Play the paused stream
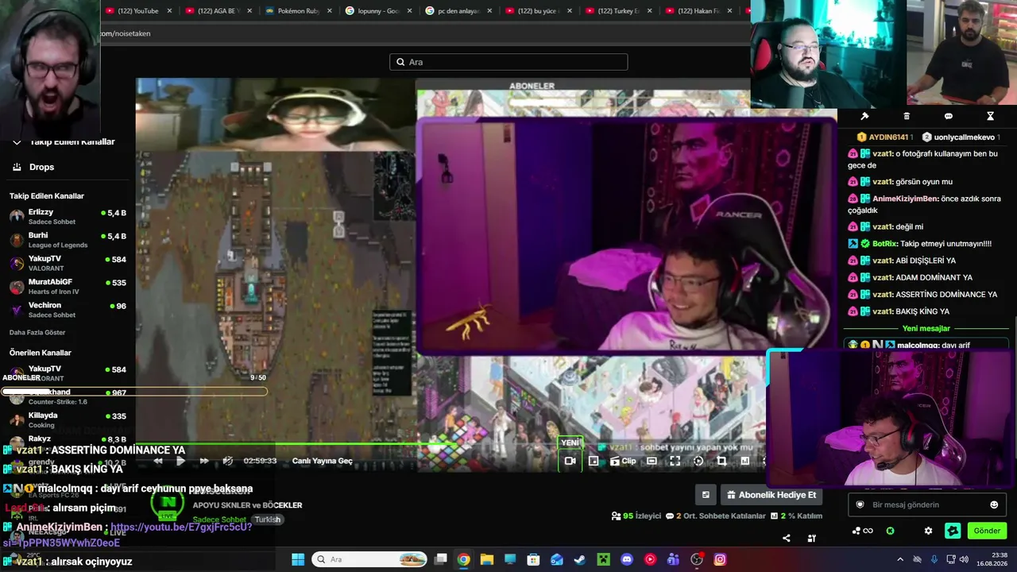This screenshot has width=1017, height=572. (x=180, y=461)
